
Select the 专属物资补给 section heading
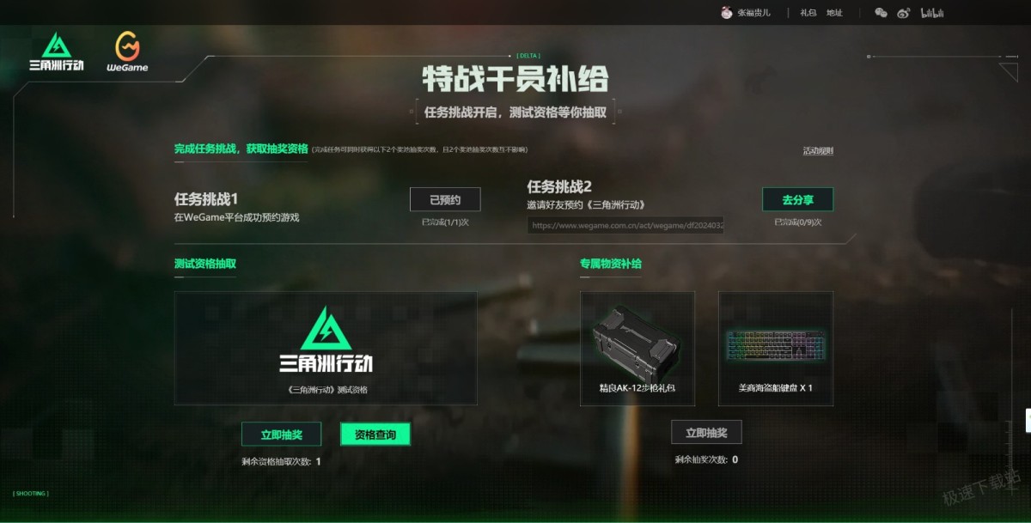pos(611,264)
